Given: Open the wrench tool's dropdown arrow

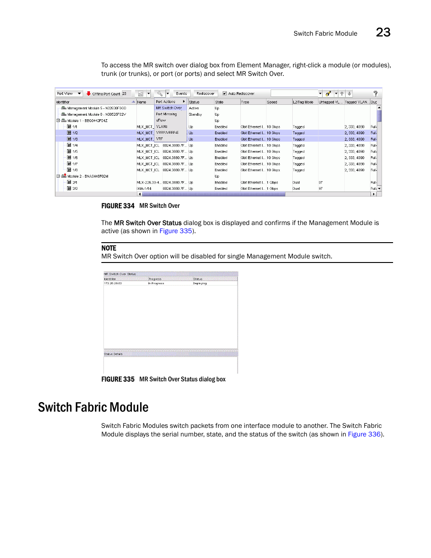Looking at the screenshot, I should tap(168, 94).
